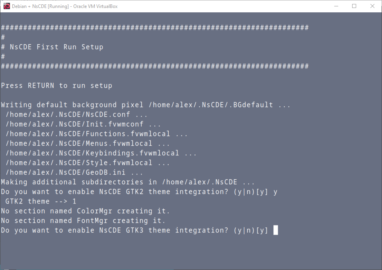The height and width of the screenshot is (270, 382).
Task: Click the GTK2 theme integration question line
Action: click(x=135, y=191)
